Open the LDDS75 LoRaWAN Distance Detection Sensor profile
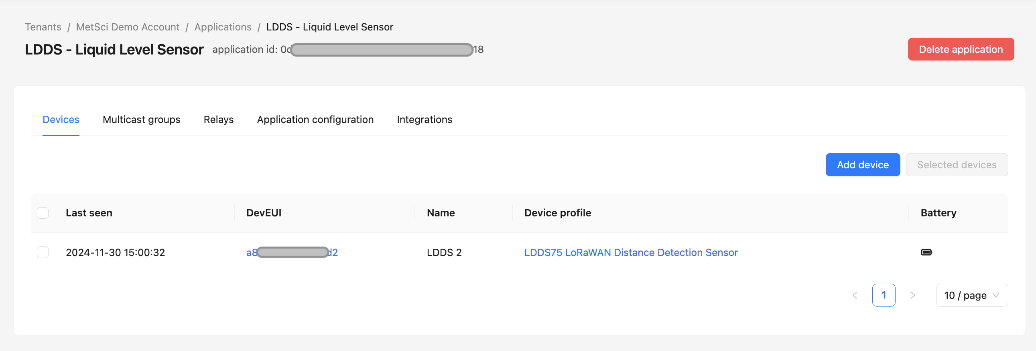1036x351 pixels. tap(631, 252)
